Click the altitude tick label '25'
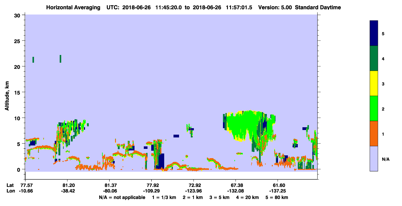 (x=18, y=41)
